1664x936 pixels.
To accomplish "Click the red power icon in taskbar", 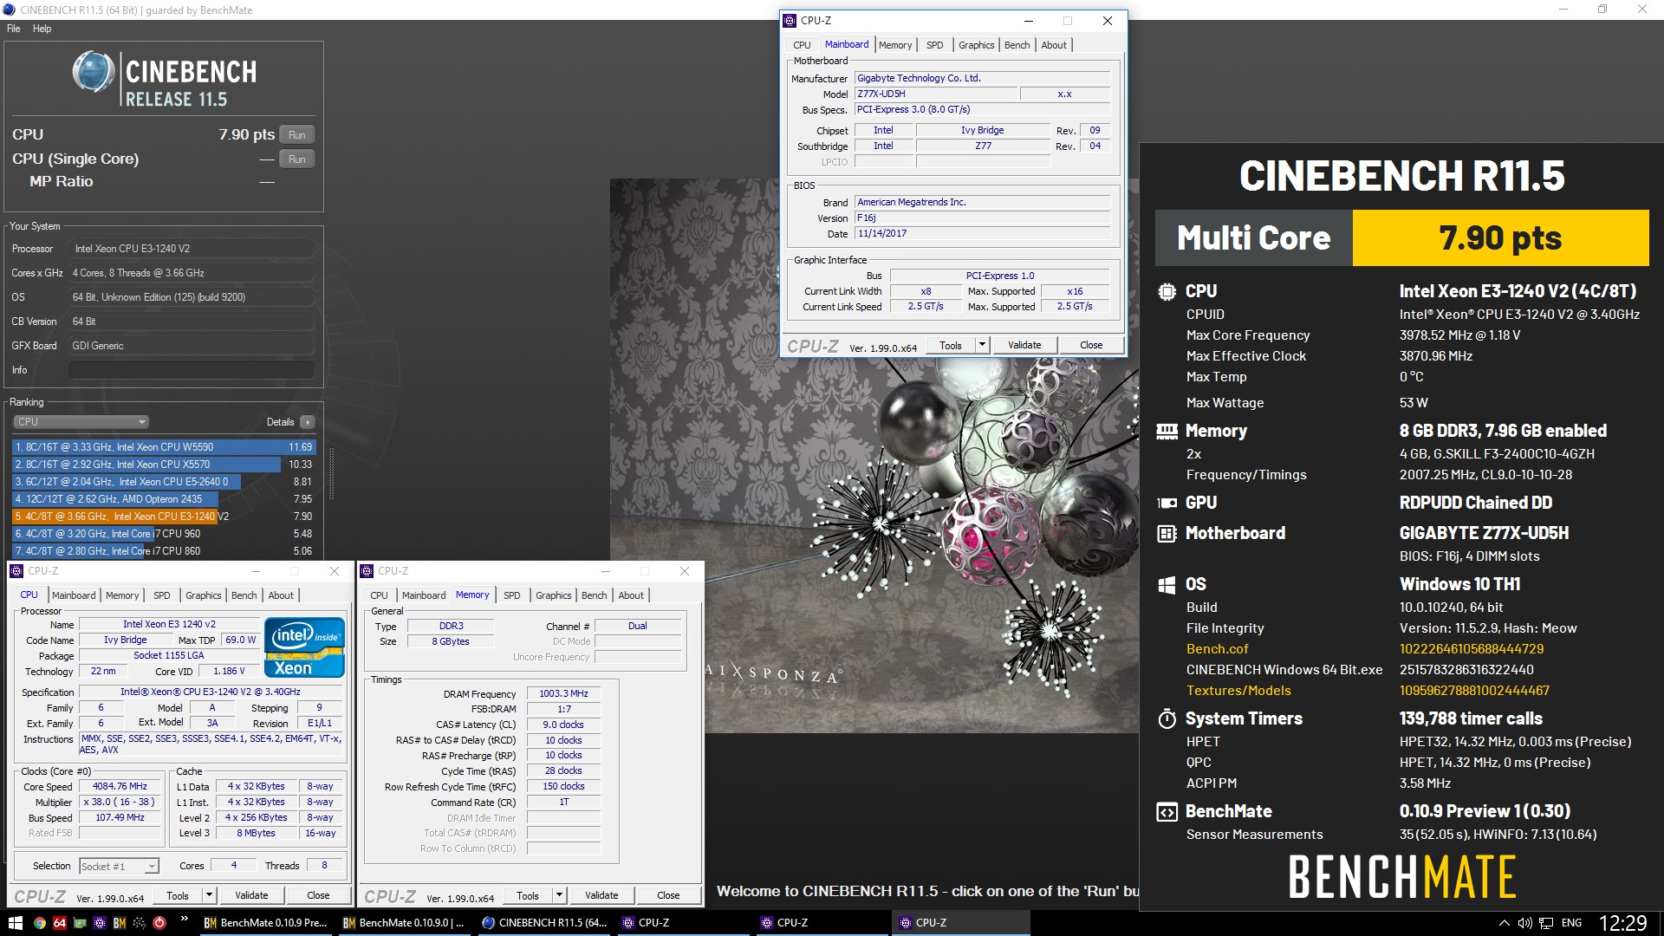I will [159, 923].
